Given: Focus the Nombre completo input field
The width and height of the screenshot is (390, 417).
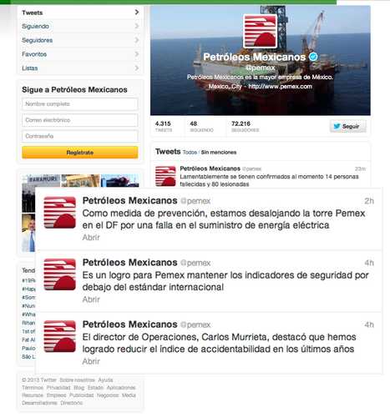Looking at the screenshot, I should [80, 104].
